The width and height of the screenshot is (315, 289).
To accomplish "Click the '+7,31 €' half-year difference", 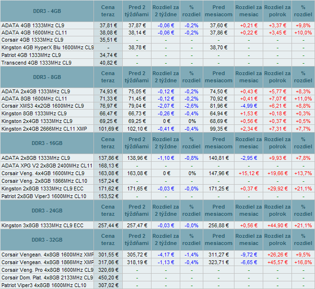I will [x=278, y=129].
